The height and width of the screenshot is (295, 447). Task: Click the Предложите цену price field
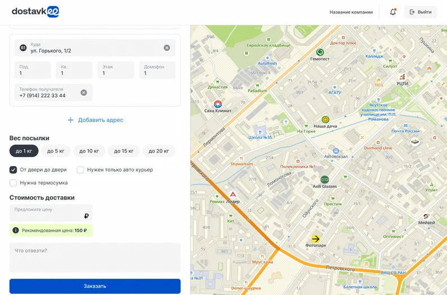point(51,213)
